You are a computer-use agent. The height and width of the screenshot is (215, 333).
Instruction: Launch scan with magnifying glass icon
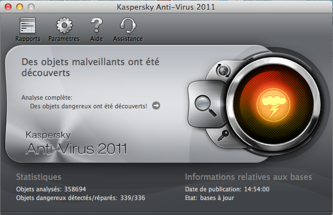tap(205, 105)
